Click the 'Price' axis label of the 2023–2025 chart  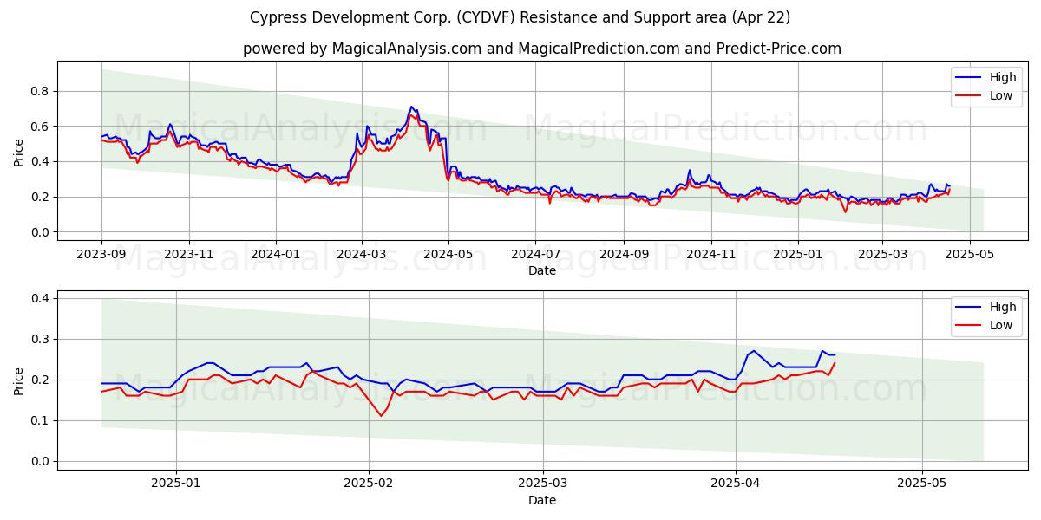click(x=19, y=152)
